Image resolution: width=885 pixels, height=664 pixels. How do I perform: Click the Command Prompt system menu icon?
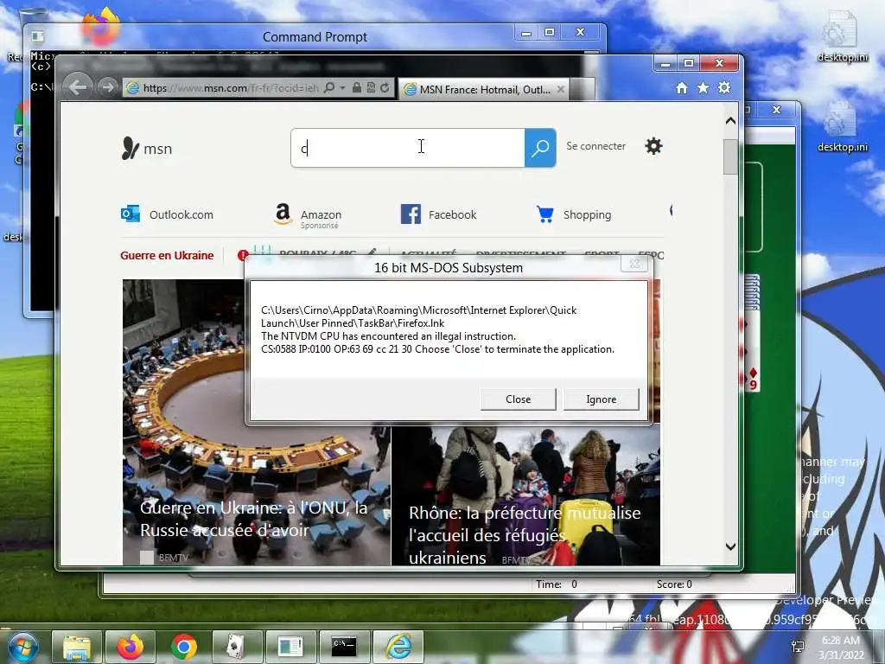38,36
